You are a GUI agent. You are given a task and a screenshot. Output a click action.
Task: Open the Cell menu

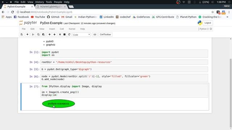tap(62, 29)
